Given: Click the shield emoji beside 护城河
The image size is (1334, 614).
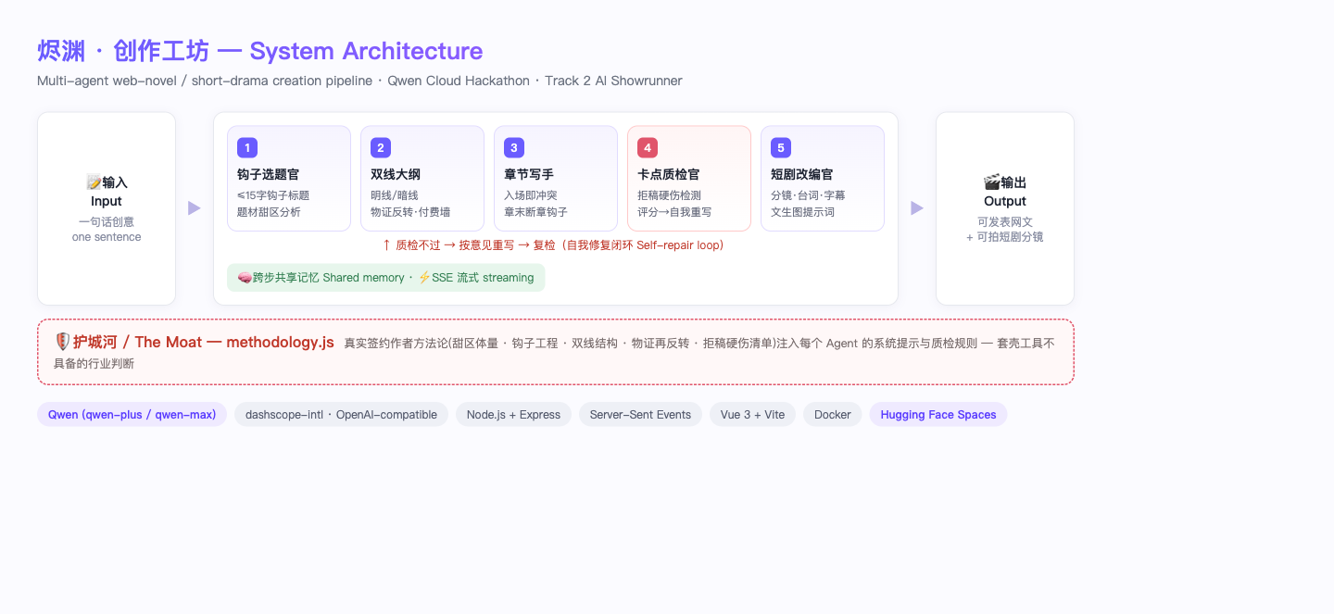Looking at the screenshot, I should 62,342.
